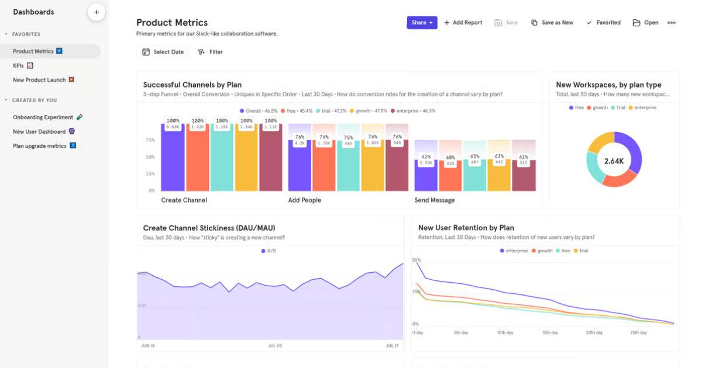Open the Successful Channels by Plan report title
This screenshot has height=368, width=702.
(192, 85)
